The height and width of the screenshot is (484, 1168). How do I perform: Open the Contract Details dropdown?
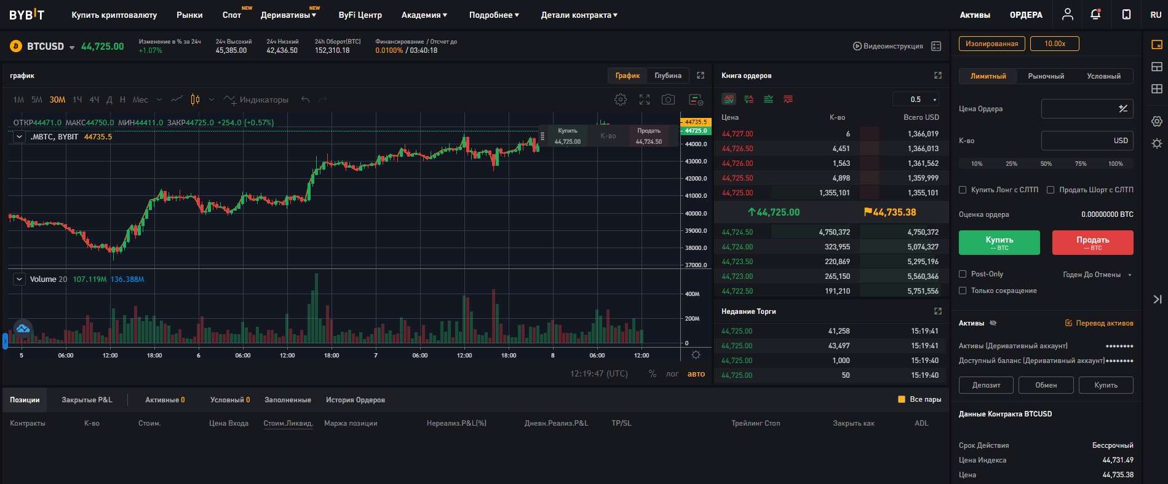(x=579, y=15)
